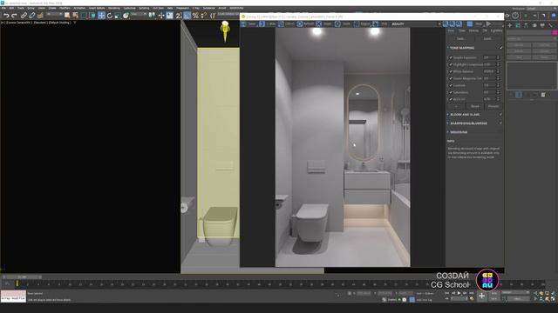The width and height of the screenshot is (558, 313).
Task: Click the Presets button under tone mapping
Action: [493, 106]
